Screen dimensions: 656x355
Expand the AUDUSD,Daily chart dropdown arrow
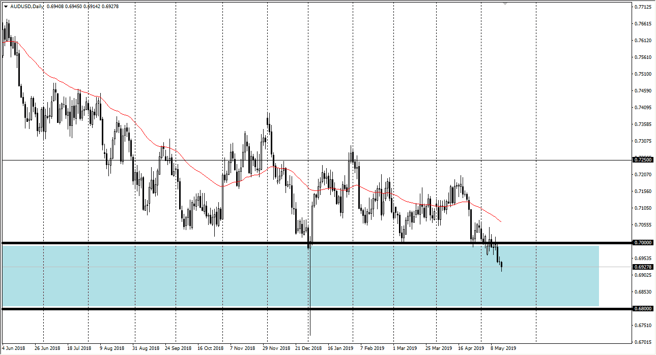[x=6, y=6]
